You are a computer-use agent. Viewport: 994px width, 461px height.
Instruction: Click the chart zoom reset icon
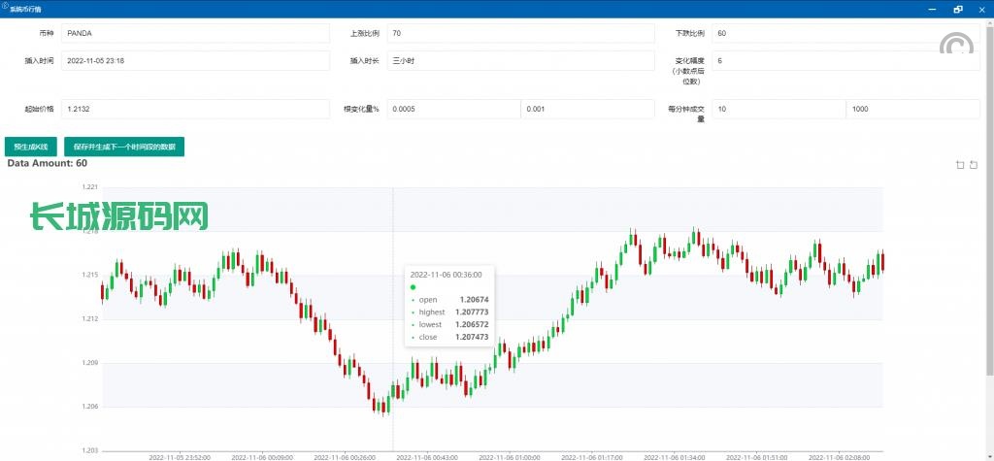click(973, 165)
